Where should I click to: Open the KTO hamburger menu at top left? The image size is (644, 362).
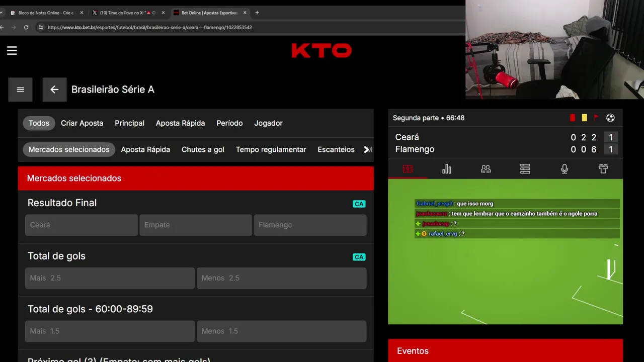(x=12, y=50)
